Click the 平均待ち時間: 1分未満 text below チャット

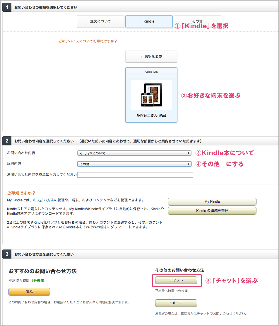[x=172, y=291]
